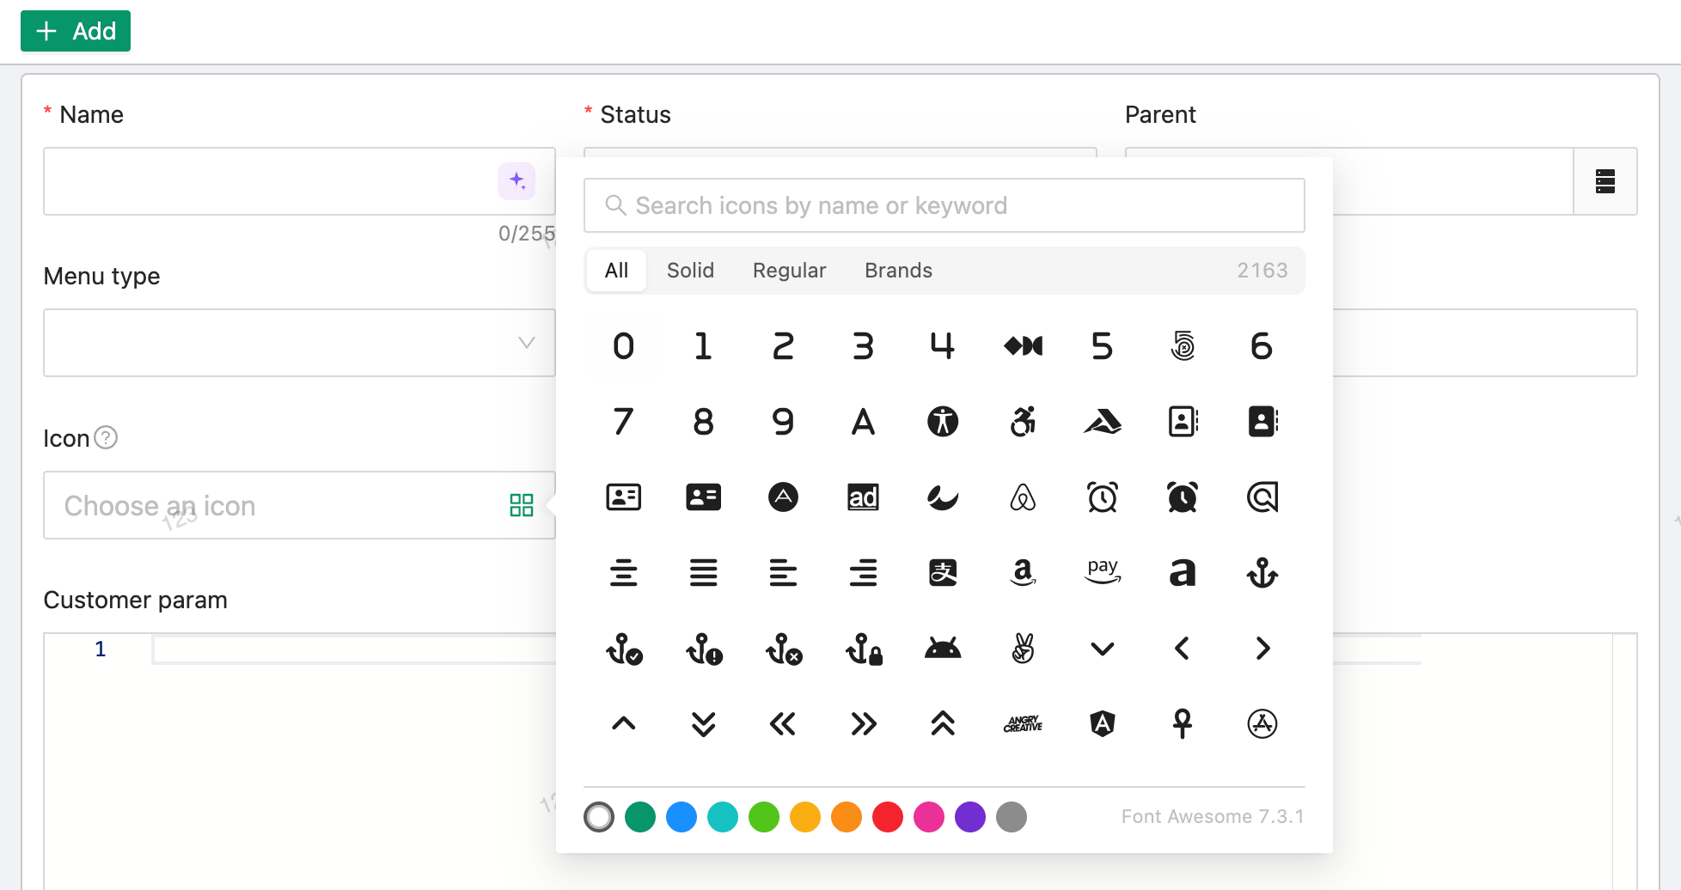Pick the Alipay brand icon
Image resolution: width=1681 pixels, height=890 pixels.
click(943, 573)
